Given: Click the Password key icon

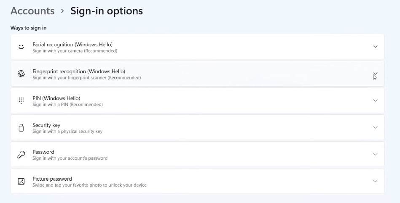Looking at the screenshot, I should point(21,155).
